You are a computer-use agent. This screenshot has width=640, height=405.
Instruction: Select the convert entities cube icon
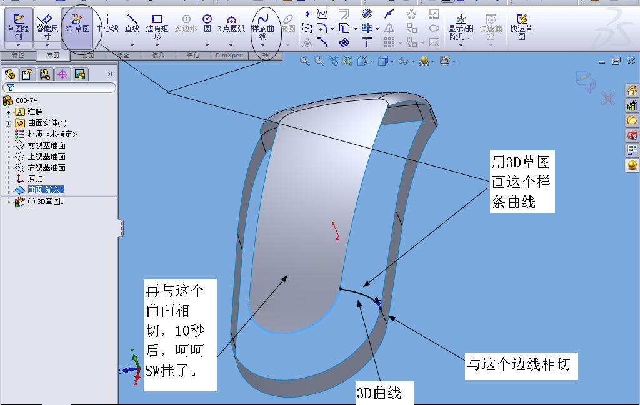[x=344, y=28]
